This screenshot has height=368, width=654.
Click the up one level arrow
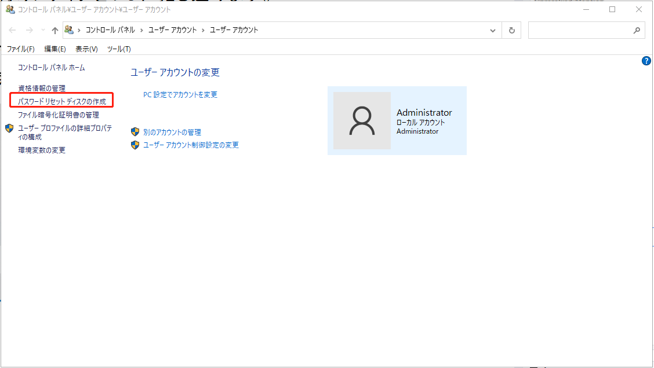click(x=54, y=30)
